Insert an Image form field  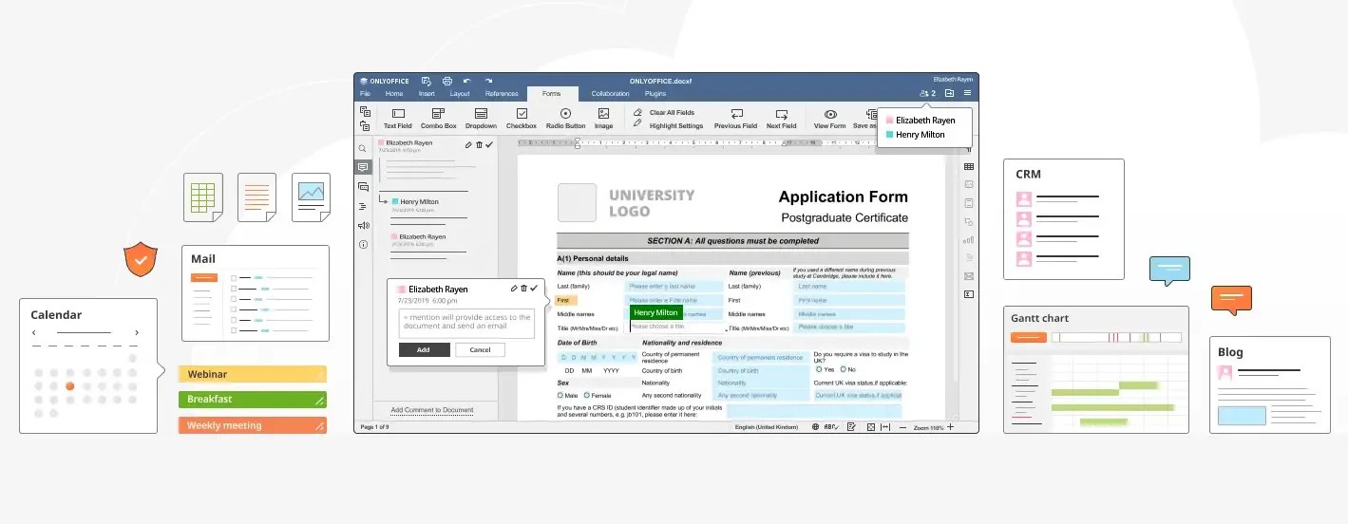[x=603, y=119]
